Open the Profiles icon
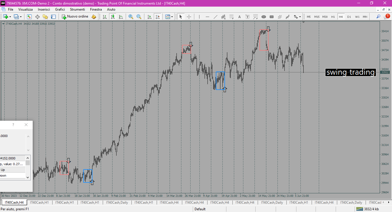Viewport: 392px width, 212px height. click(x=16, y=17)
